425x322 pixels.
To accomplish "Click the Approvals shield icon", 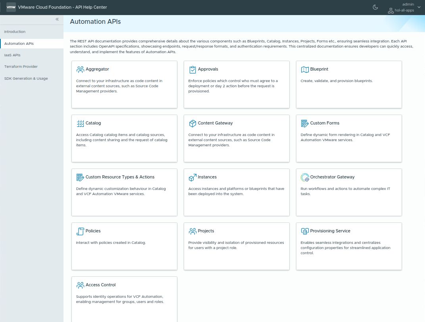I will click(x=192, y=69).
